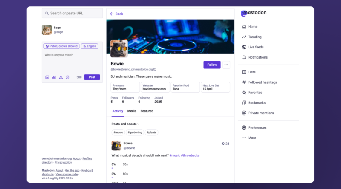
Task: Click the Pronouns They/them field
Action: [x=125, y=87]
